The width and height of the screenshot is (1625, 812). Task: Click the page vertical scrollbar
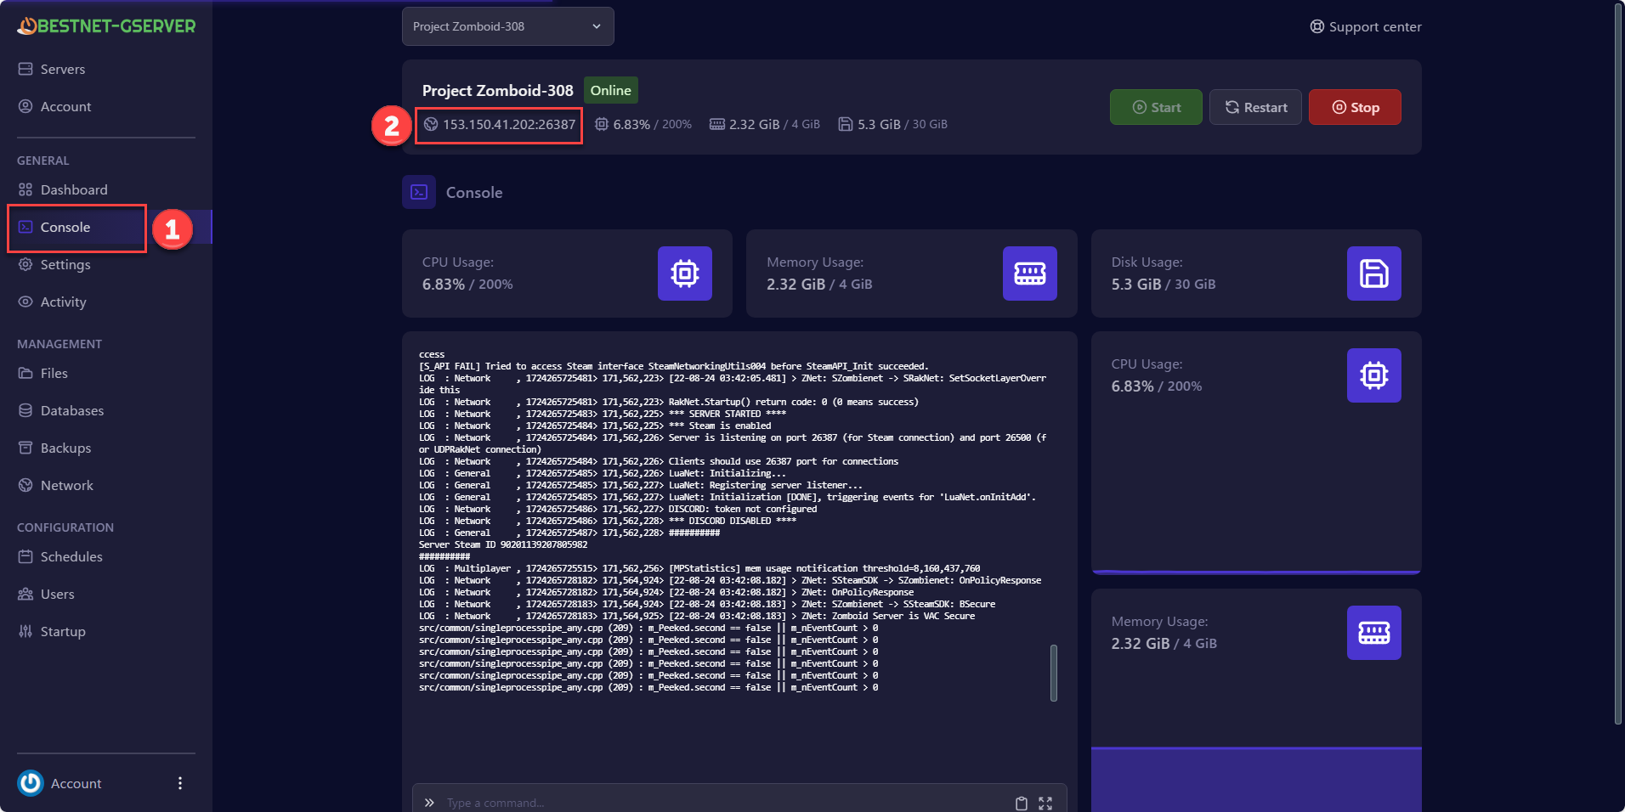(1618, 365)
